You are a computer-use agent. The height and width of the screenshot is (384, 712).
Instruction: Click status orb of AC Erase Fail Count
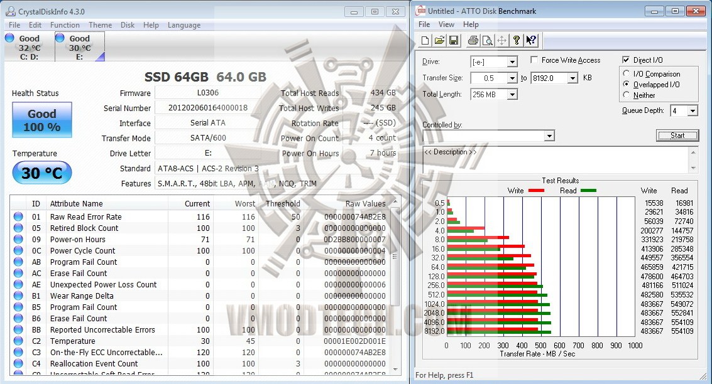[x=18, y=274]
